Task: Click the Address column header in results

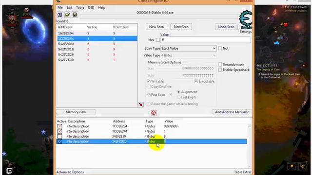Action: (65, 27)
